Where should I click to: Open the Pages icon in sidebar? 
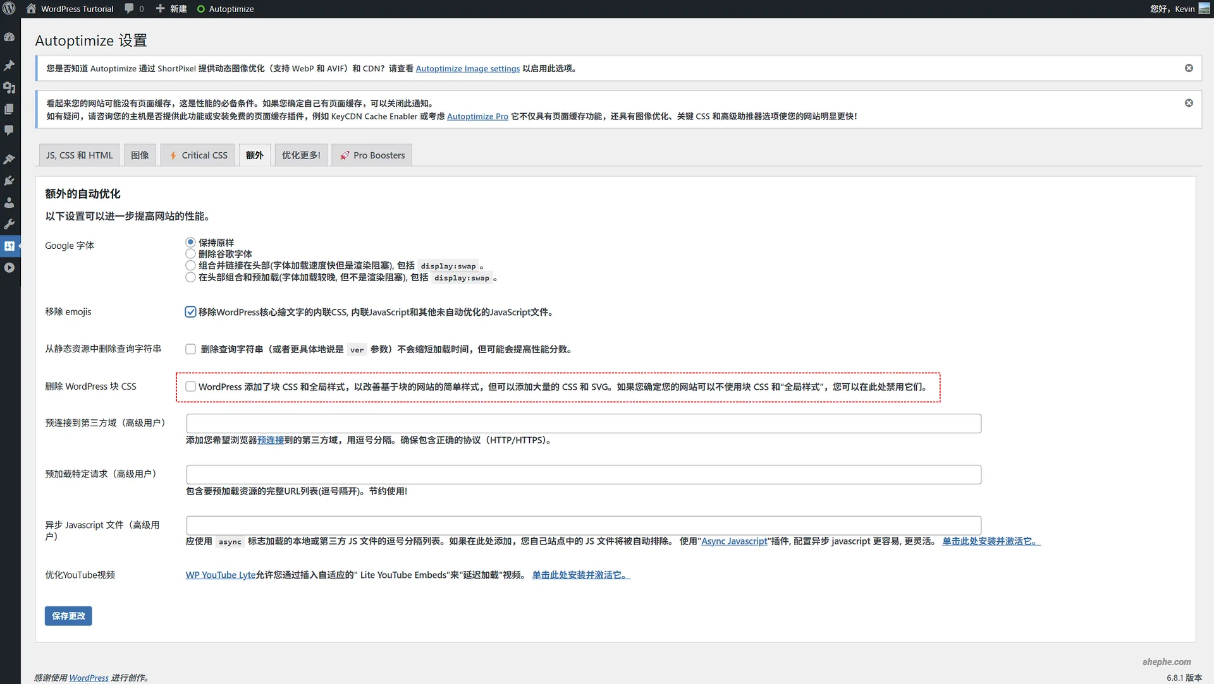click(x=9, y=109)
